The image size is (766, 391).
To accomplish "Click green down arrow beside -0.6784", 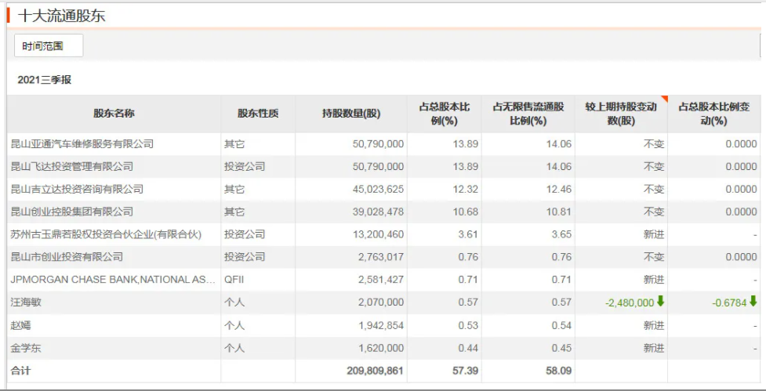I will tap(753, 302).
